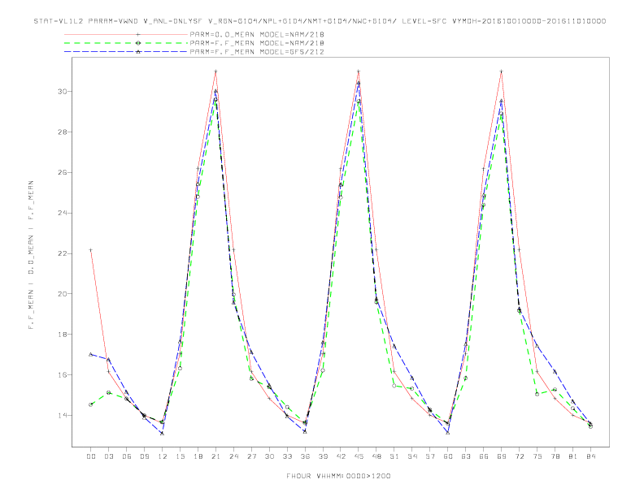The width and height of the screenshot is (644, 497).
Task: Click x-axis forecast hour label 18
Action: point(198,456)
